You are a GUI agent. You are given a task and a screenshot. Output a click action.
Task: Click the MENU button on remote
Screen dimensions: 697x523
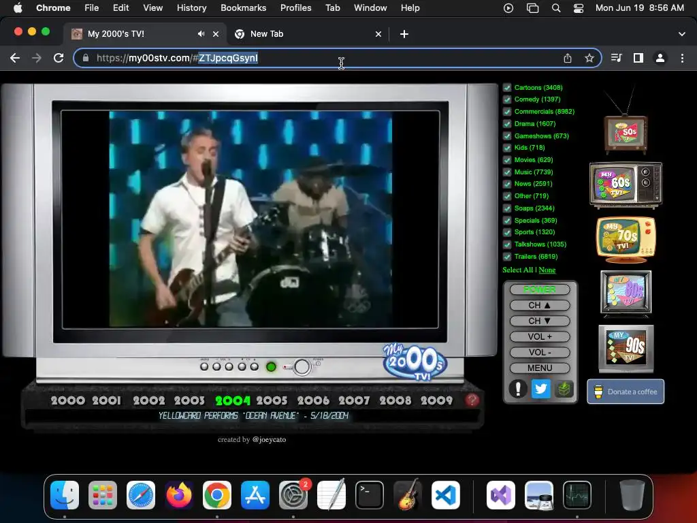[540, 368]
